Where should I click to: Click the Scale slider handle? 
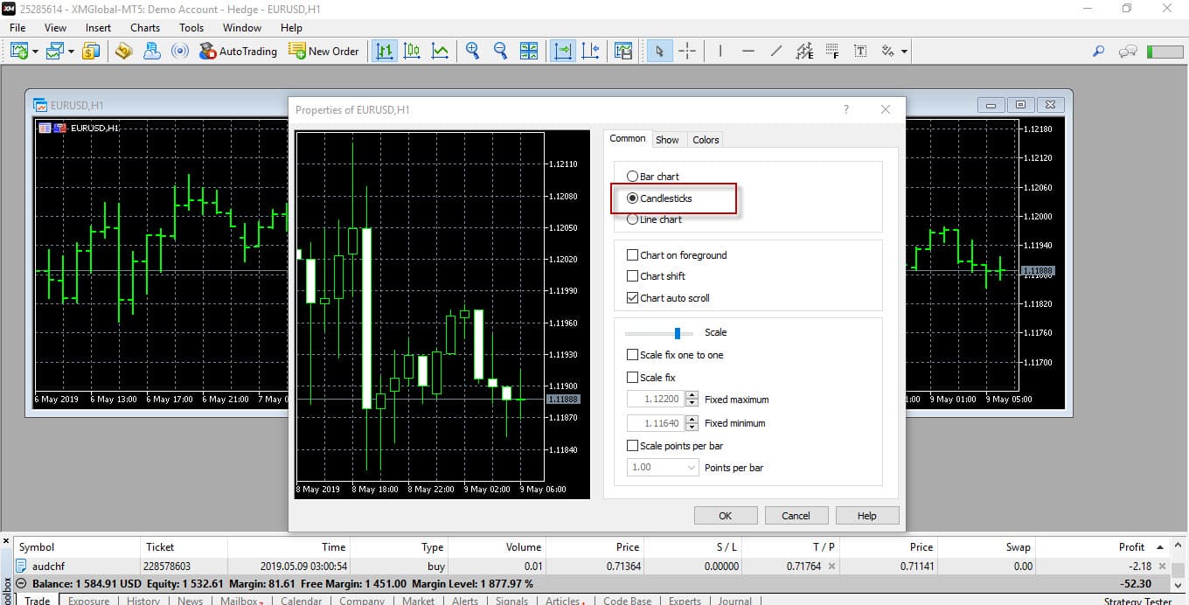(x=678, y=333)
